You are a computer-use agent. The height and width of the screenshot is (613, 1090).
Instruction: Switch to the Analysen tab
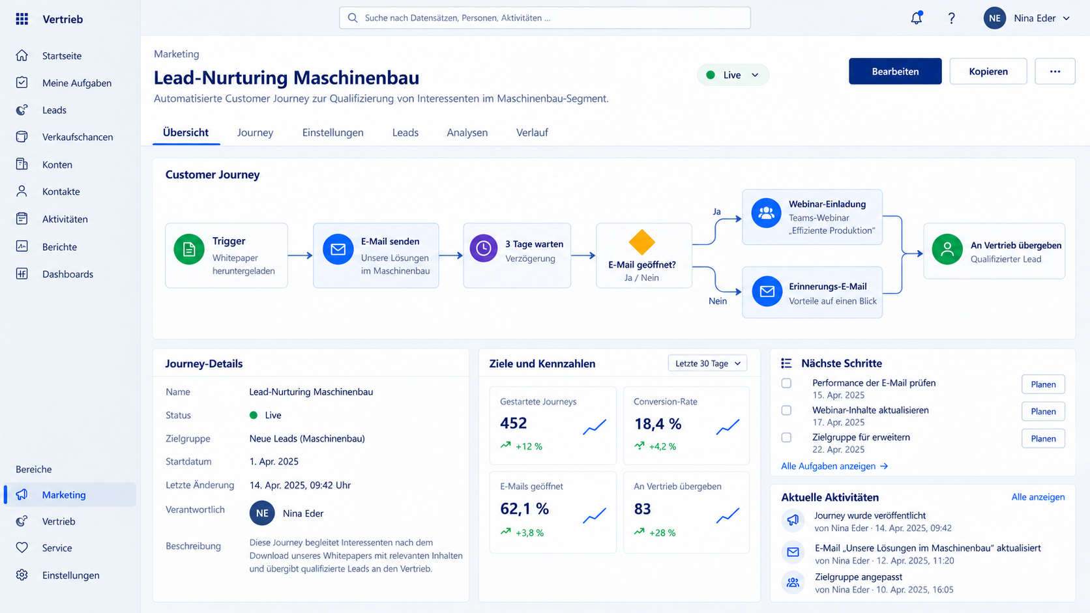click(467, 132)
